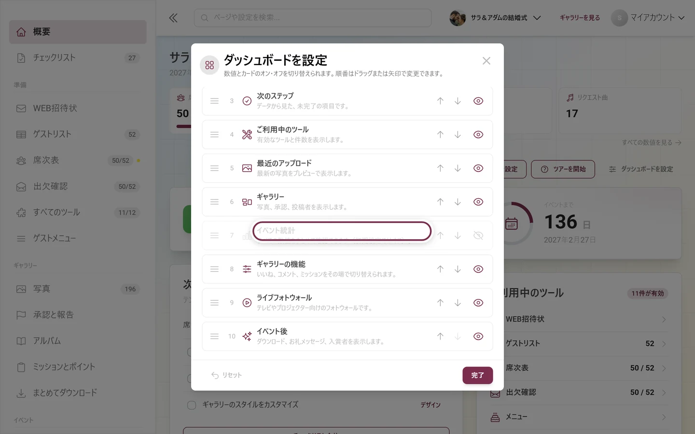Click the 概要 home icon in sidebar

[21, 32]
